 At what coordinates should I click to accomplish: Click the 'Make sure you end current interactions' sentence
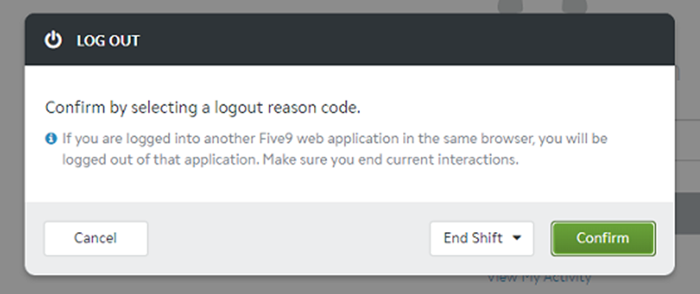390,160
